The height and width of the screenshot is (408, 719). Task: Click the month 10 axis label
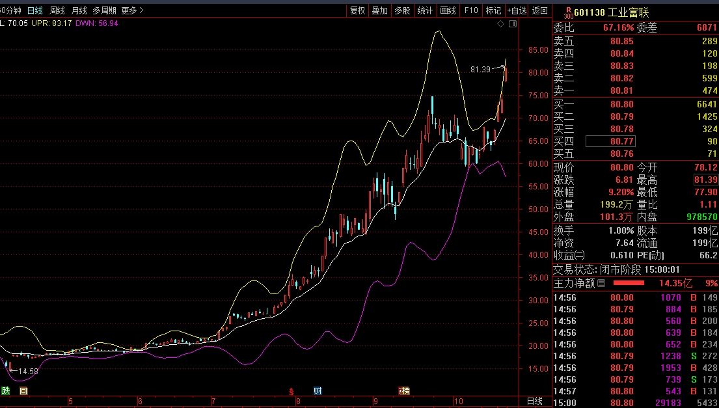click(x=458, y=401)
